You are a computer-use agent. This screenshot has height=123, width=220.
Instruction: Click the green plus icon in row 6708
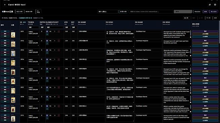(x=47, y=99)
